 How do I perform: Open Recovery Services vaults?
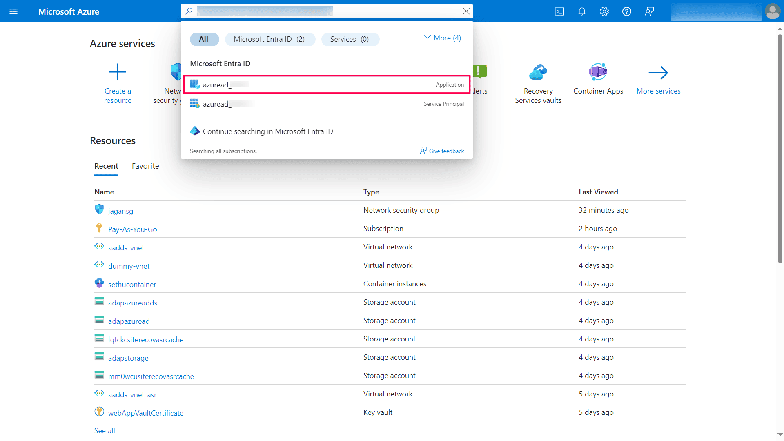[538, 72]
